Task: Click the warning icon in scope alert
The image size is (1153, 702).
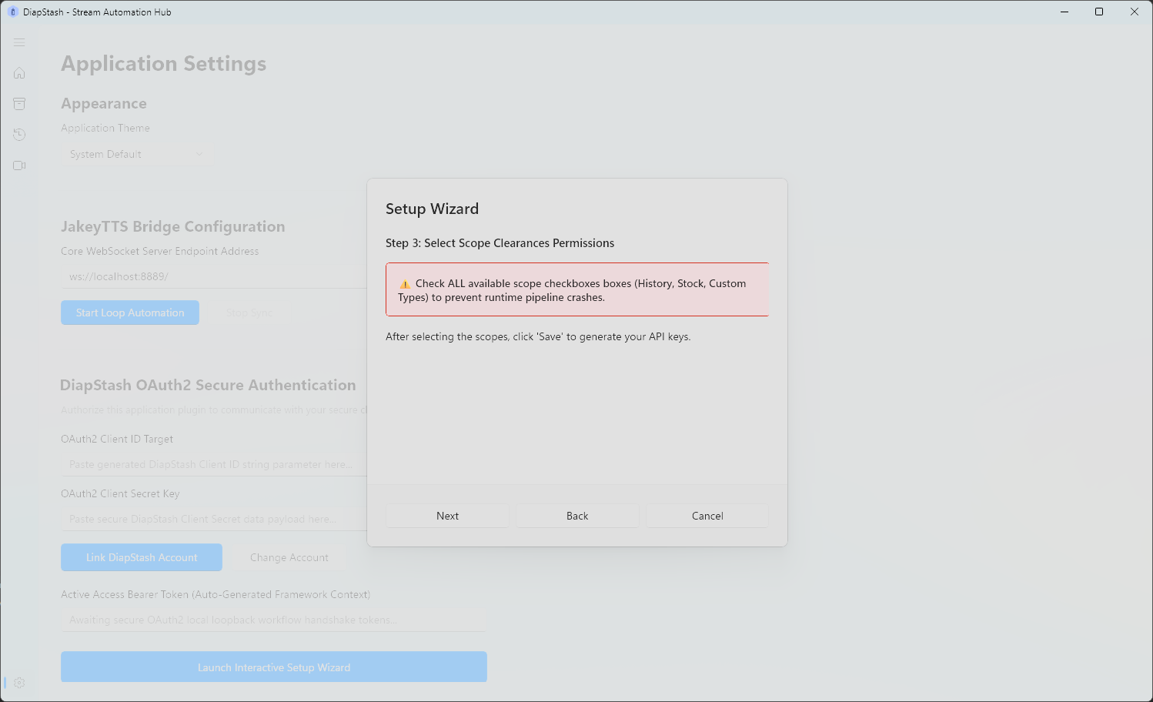Action: 405,284
